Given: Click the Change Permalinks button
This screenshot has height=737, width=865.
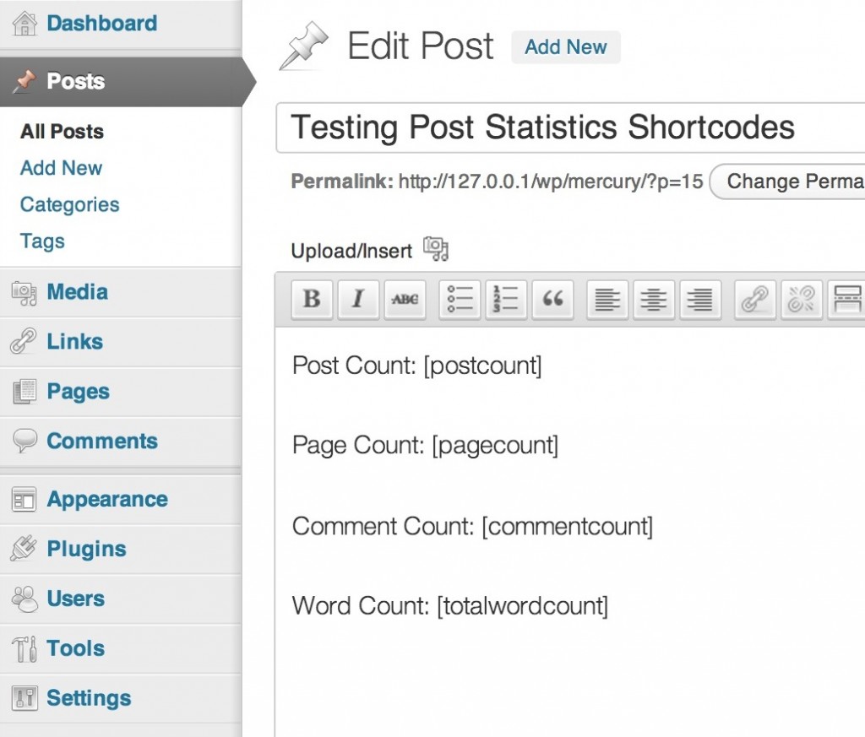Looking at the screenshot, I should coord(790,182).
